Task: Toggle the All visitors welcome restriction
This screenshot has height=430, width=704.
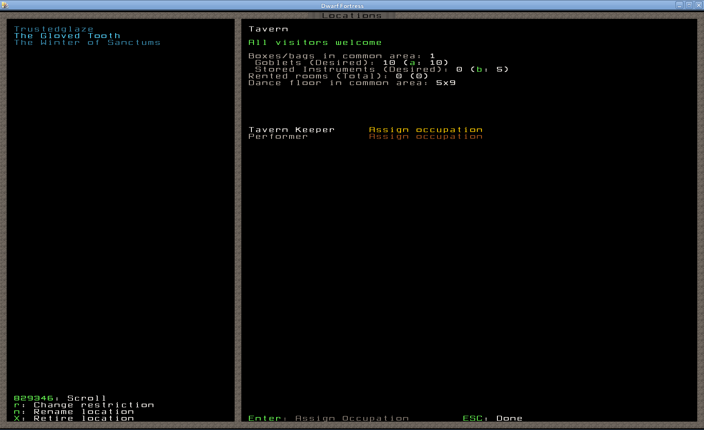Action: [x=315, y=43]
